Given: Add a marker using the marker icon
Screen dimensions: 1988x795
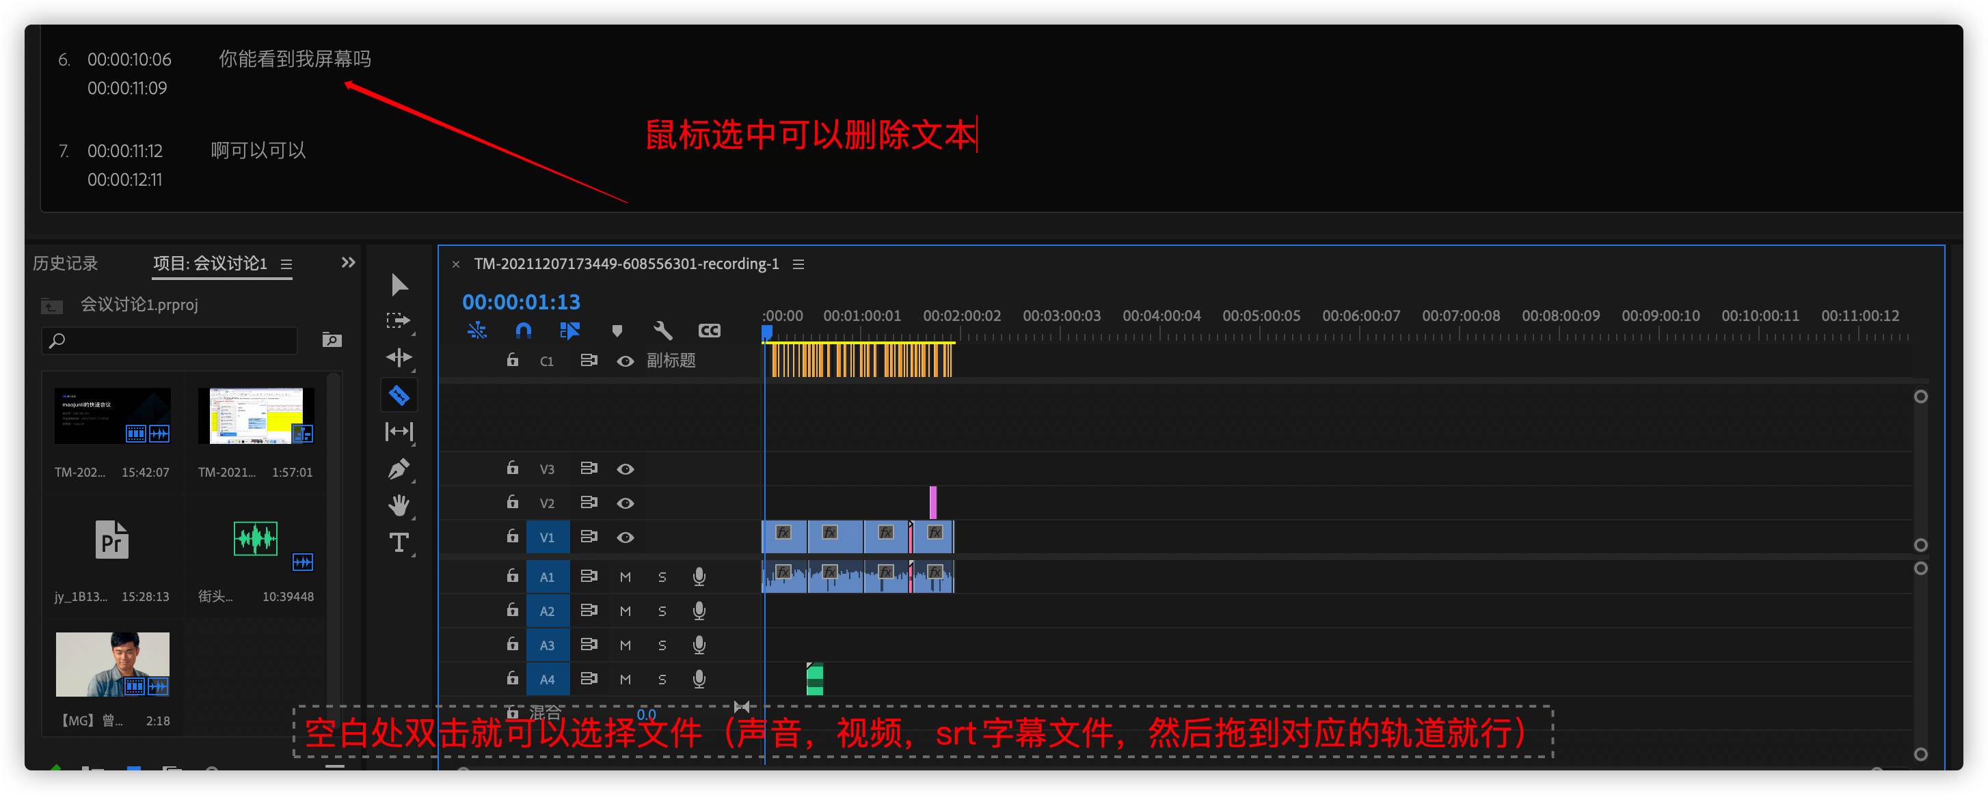Looking at the screenshot, I should point(617,330).
